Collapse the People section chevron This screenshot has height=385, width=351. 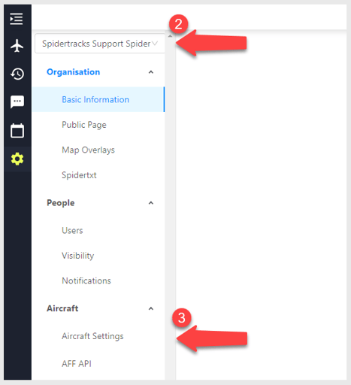pos(151,203)
